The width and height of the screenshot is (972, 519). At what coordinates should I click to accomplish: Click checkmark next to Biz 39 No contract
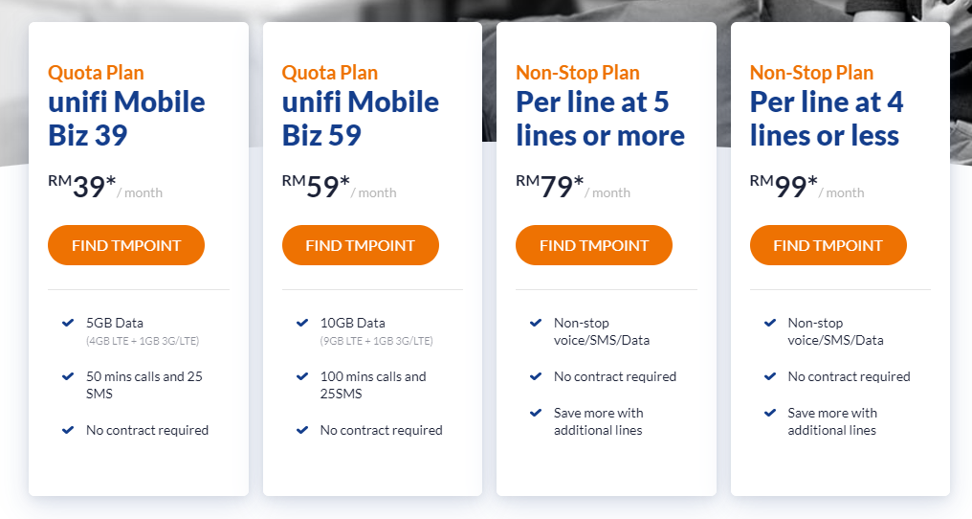point(68,430)
